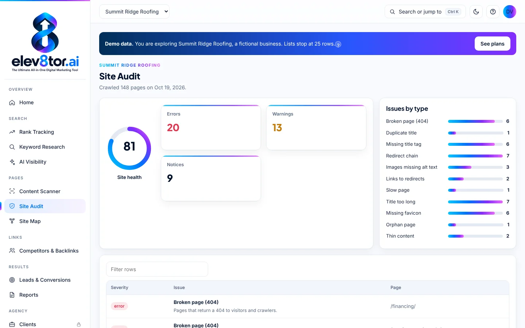Image resolution: width=525 pixels, height=328 pixels.
Task: Click the Reports document icon
Action: coord(12,295)
